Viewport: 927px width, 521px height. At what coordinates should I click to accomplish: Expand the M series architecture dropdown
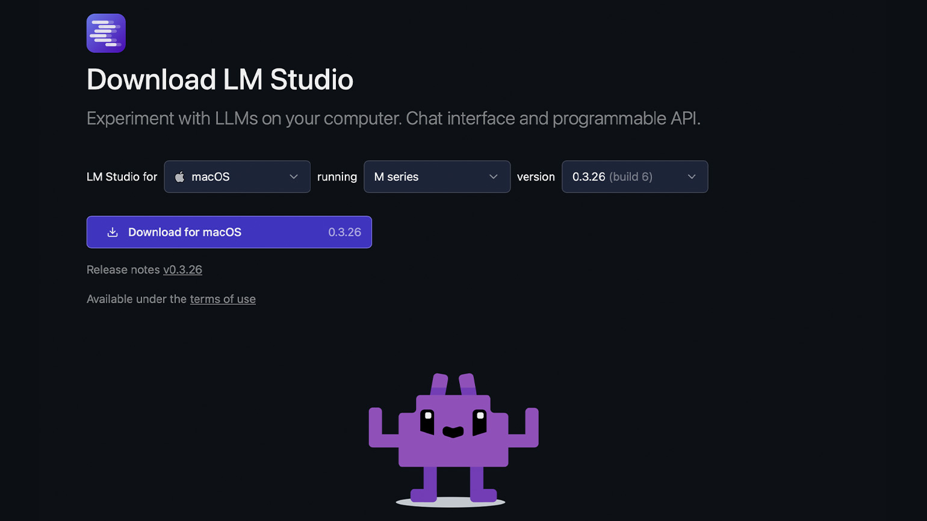(436, 177)
